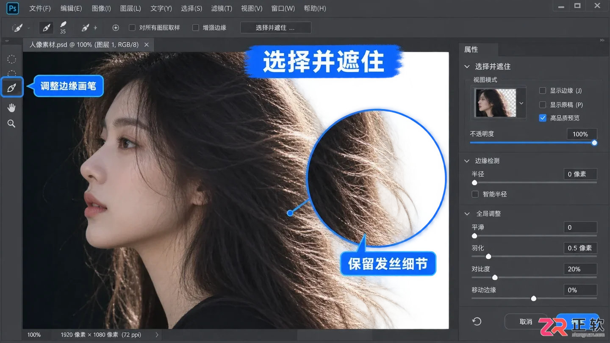Enable 智能半径 checkbox
Viewport: 610px width, 343px height.
point(475,194)
